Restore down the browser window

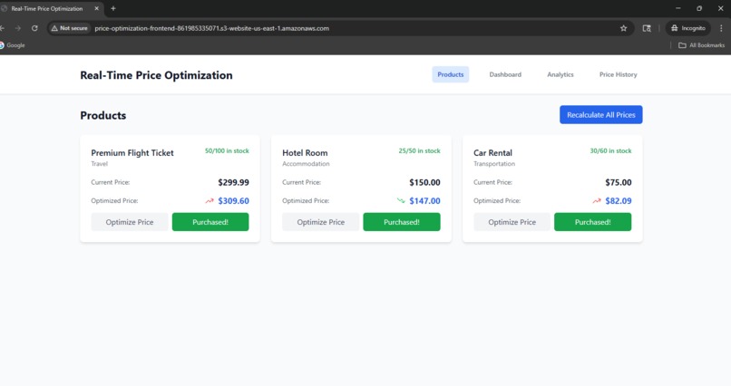(x=699, y=8)
